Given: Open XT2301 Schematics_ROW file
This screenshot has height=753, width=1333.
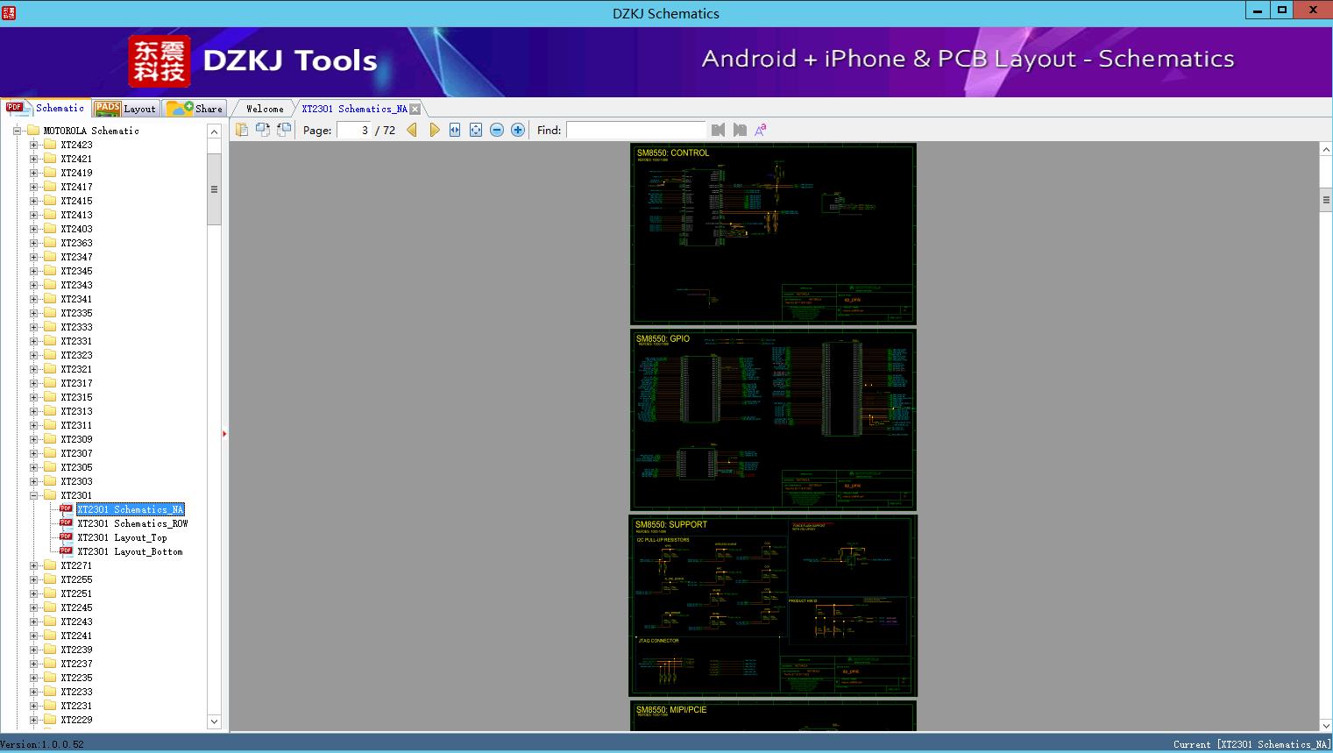Looking at the screenshot, I should click(x=132, y=523).
